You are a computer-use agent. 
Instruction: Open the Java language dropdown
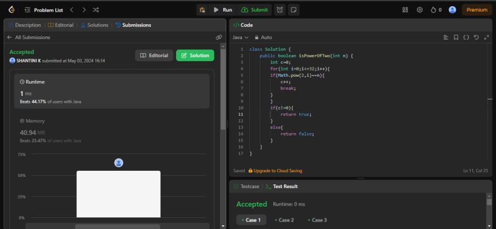pos(241,37)
